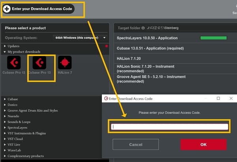Expand the VST Live category

pyautogui.click(x=5, y=145)
